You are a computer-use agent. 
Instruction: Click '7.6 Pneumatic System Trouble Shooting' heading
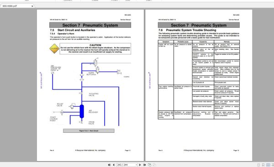pos(187,30)
